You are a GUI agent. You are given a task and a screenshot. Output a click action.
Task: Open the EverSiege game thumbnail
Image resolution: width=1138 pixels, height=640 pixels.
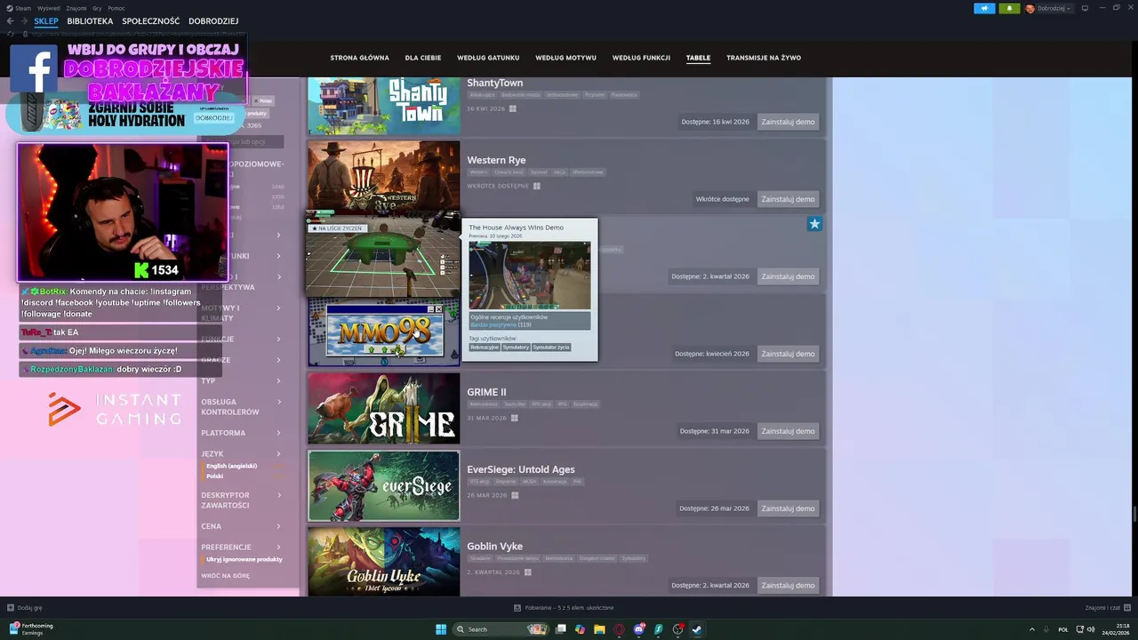pos(384,485)
